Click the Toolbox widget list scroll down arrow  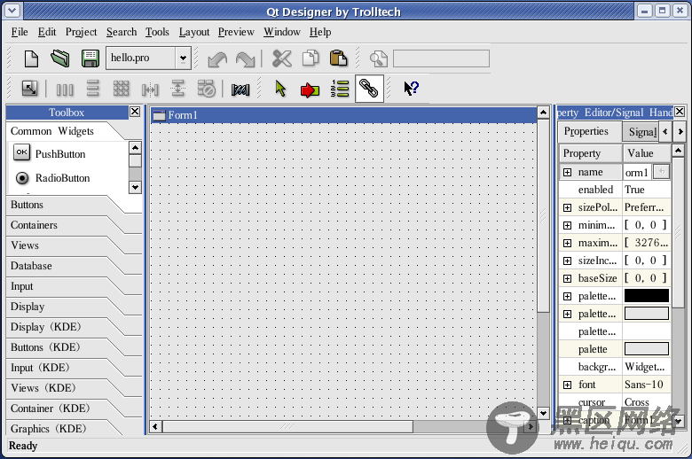[x=135, y=187]
